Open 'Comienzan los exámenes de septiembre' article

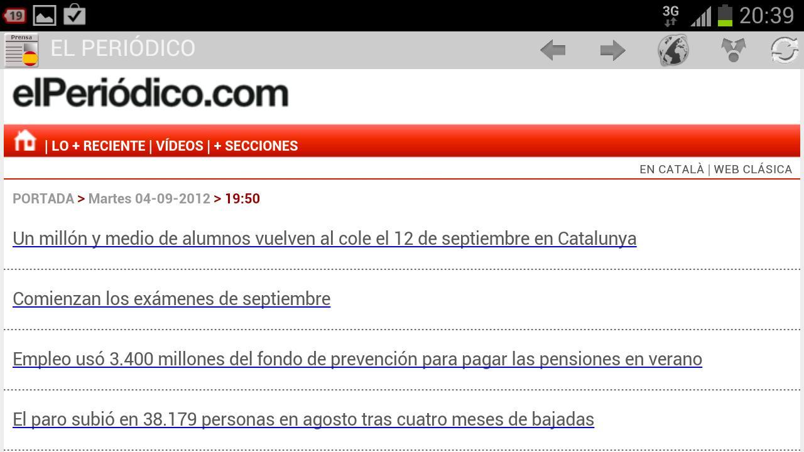tap(171, 299)
